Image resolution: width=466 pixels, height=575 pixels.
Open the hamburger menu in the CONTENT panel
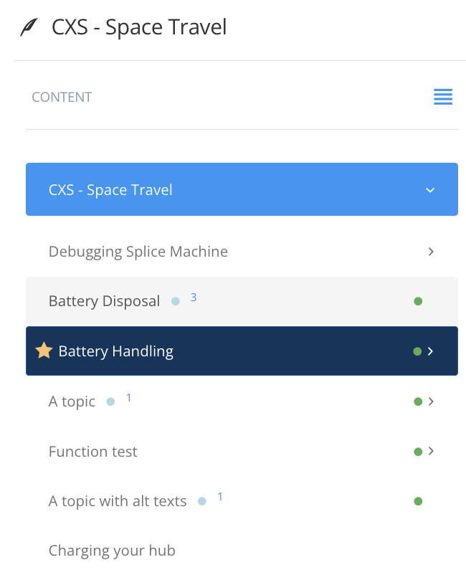443,97
